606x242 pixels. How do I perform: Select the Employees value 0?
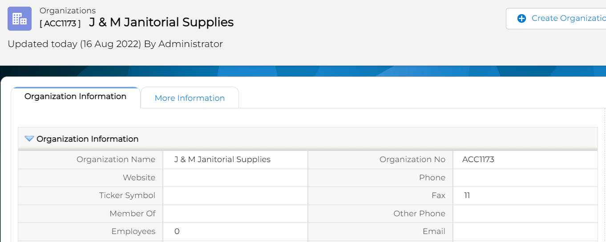[x=177, y=231]
